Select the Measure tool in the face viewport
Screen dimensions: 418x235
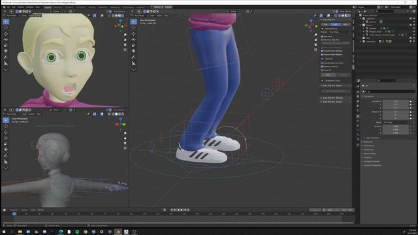click(x=6, y=63)
